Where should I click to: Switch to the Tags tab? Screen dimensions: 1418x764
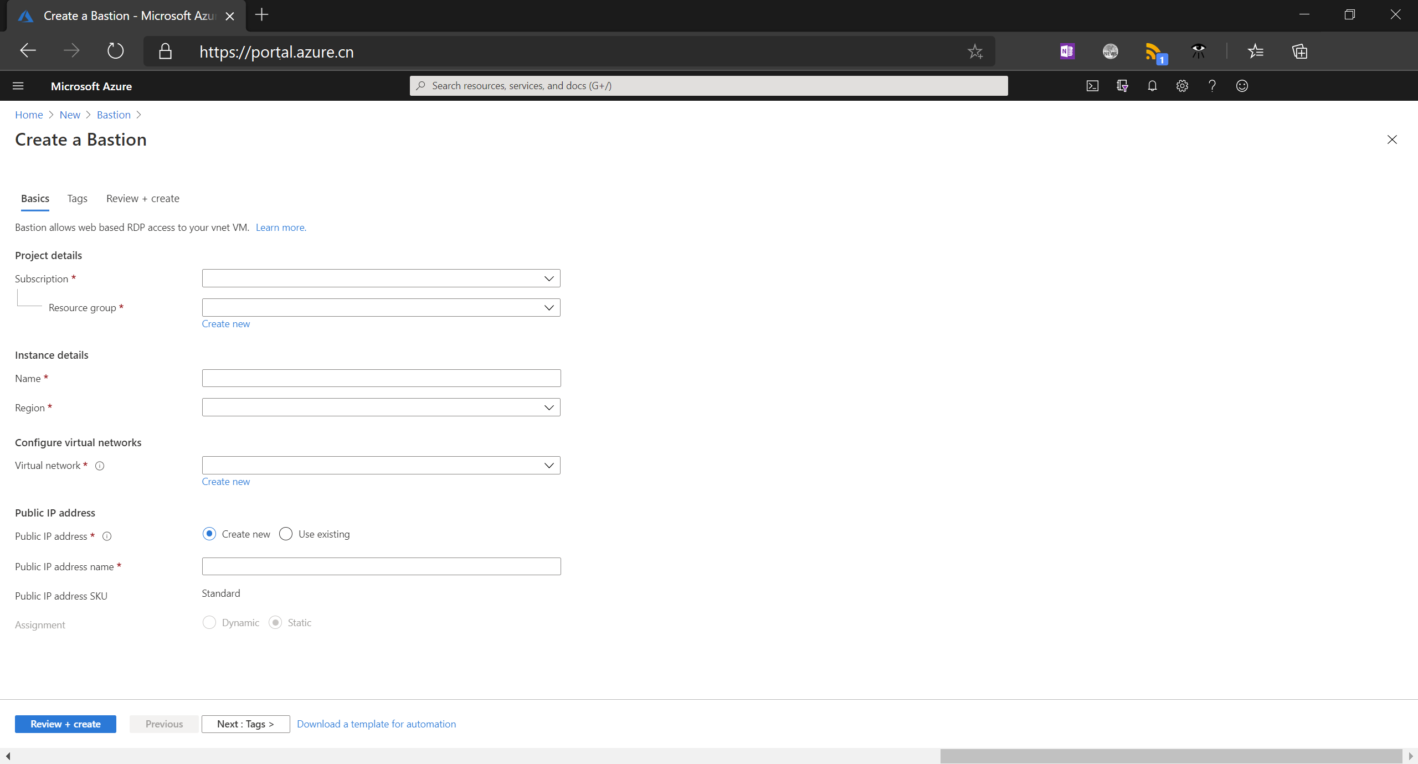point(77,199)
